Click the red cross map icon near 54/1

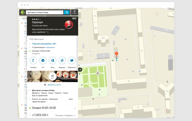[167, 109]
